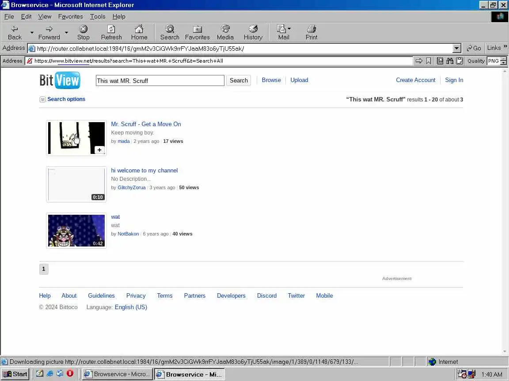Switch to first Browservice taskbar window
This screenshot has height=381, width=509.
pyautogui.click(x=117, y=374)
